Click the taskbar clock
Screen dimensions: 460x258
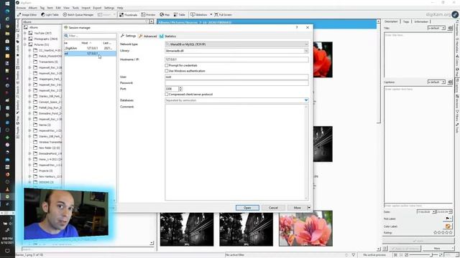(7, 241)
